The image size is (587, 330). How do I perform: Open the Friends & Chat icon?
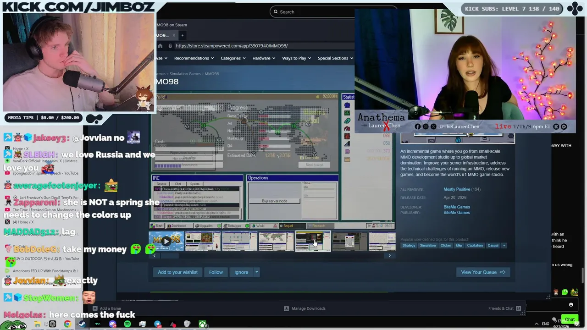518,308
